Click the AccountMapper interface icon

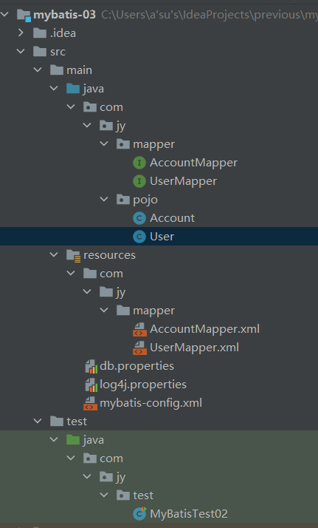pos(139,163)
